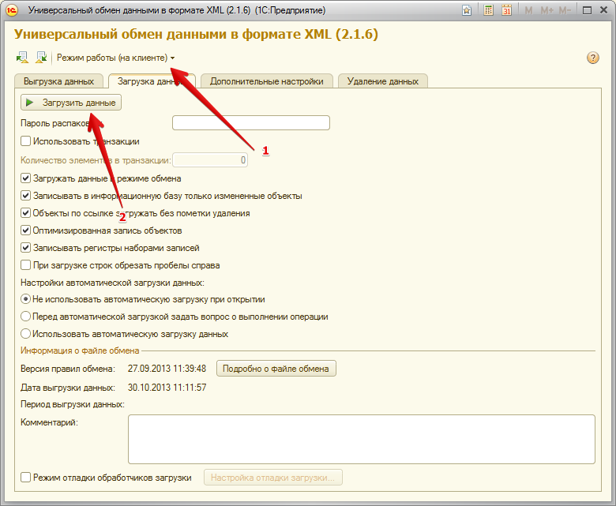The width and height of the screenshot is (616, 506).
Task: Open the calculator icon in the title bar
Action: click(489, 10)
